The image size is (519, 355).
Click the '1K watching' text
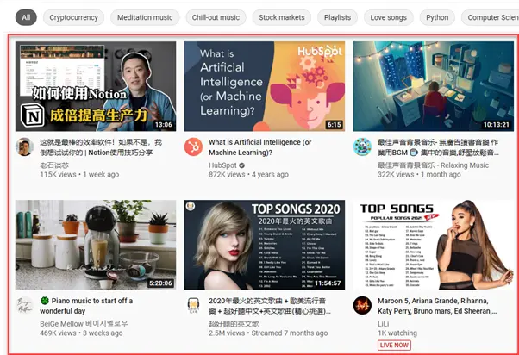pos(397,333)
